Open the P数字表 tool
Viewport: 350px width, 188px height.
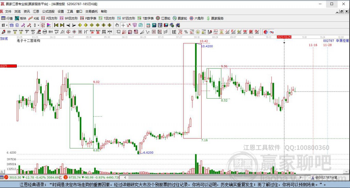click(x=88, y=18)
